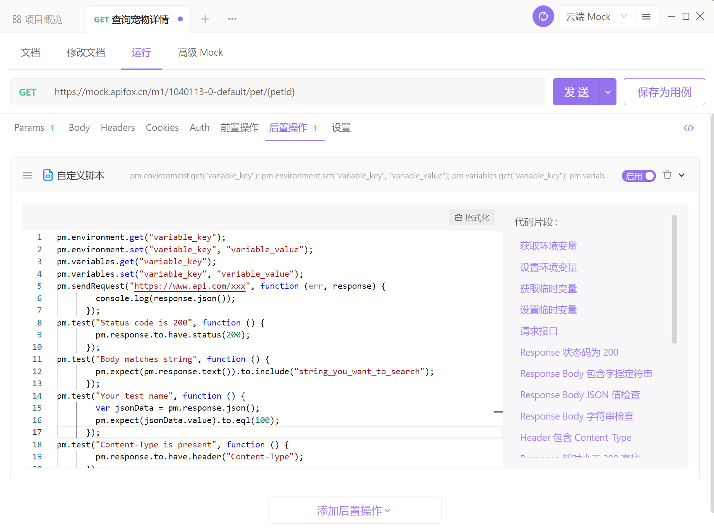Open the 发送 button dropdown arrow
Viewport: 714px width, 531px height.
tap(608, 92)
